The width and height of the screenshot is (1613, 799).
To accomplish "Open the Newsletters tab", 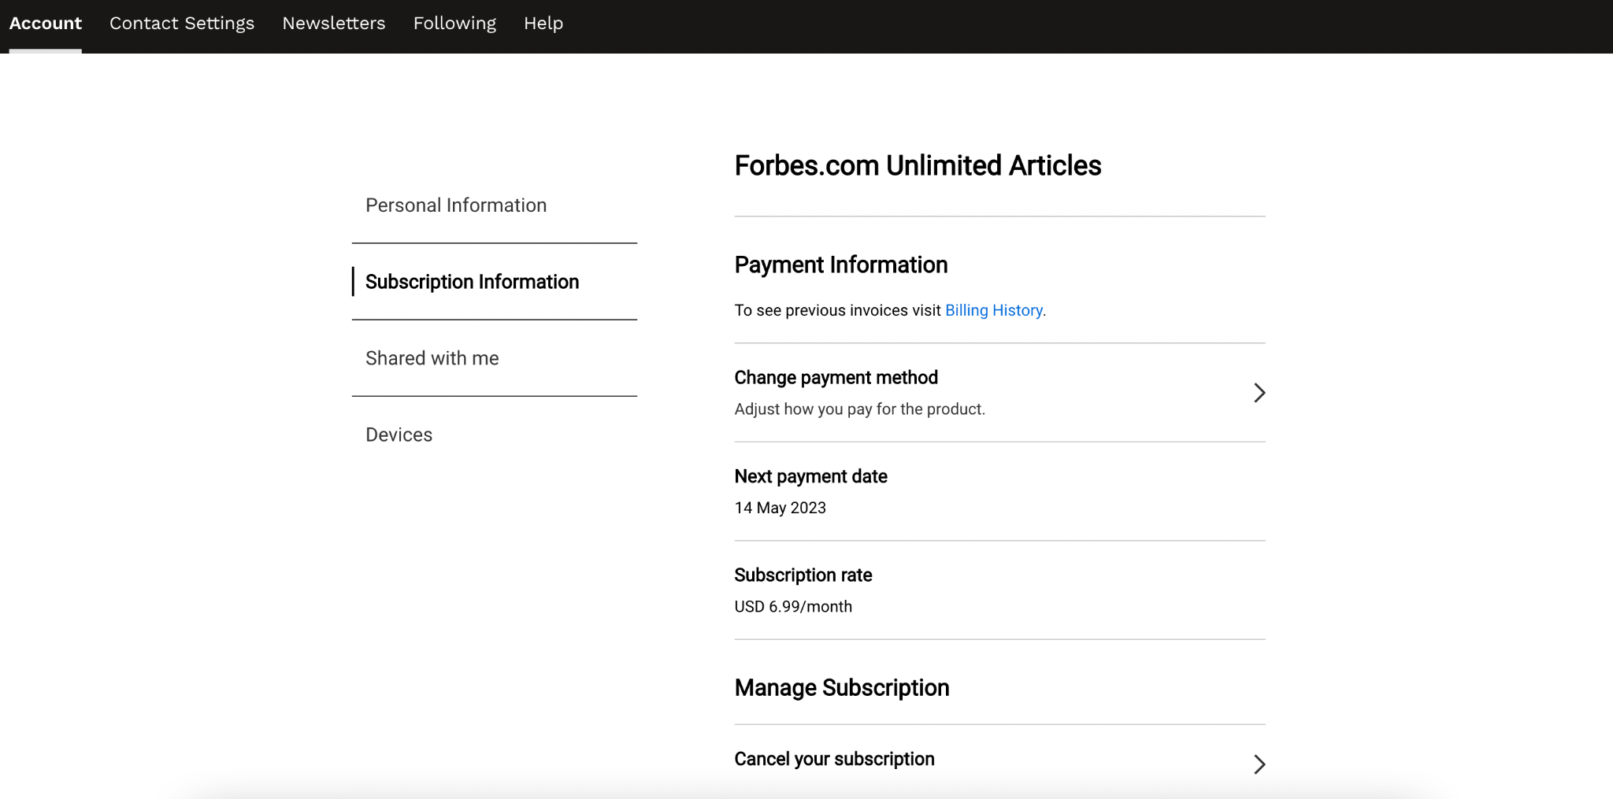I will pyautogui.click(x=334, y=24).
